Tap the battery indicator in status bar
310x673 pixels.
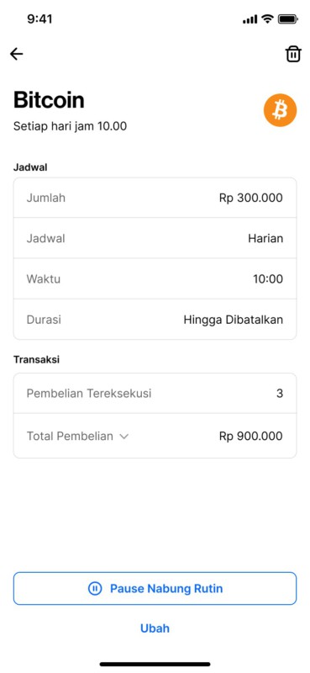click(x=287, y=19)
